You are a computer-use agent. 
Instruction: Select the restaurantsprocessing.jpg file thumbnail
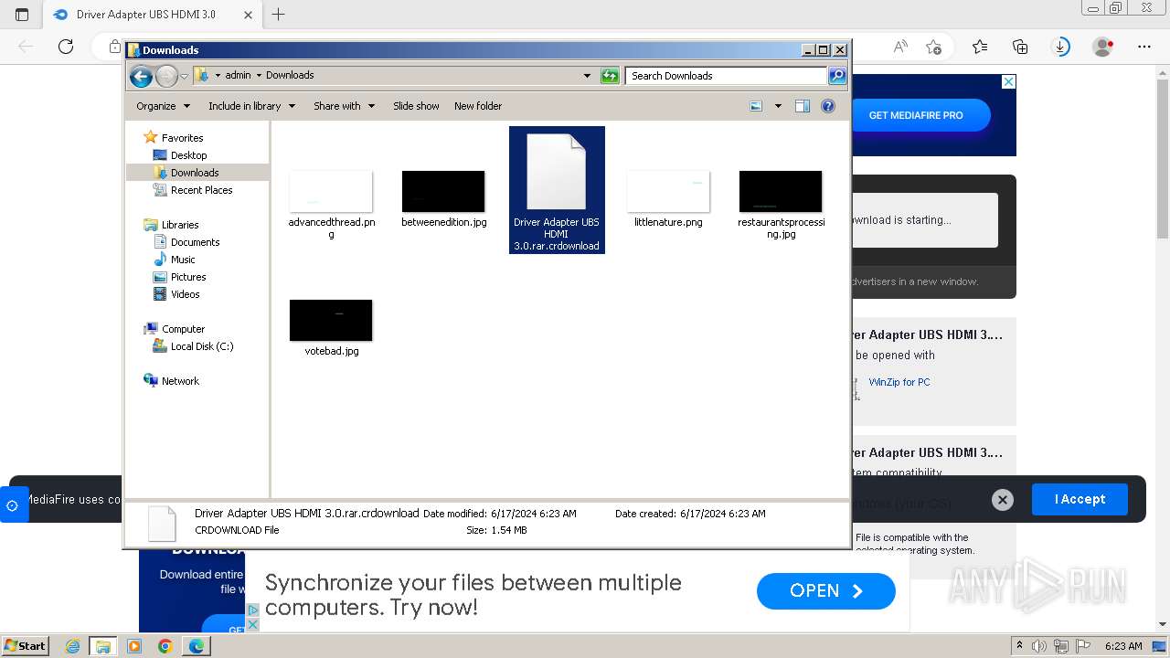pyautogui.click(x=781, y=192)
